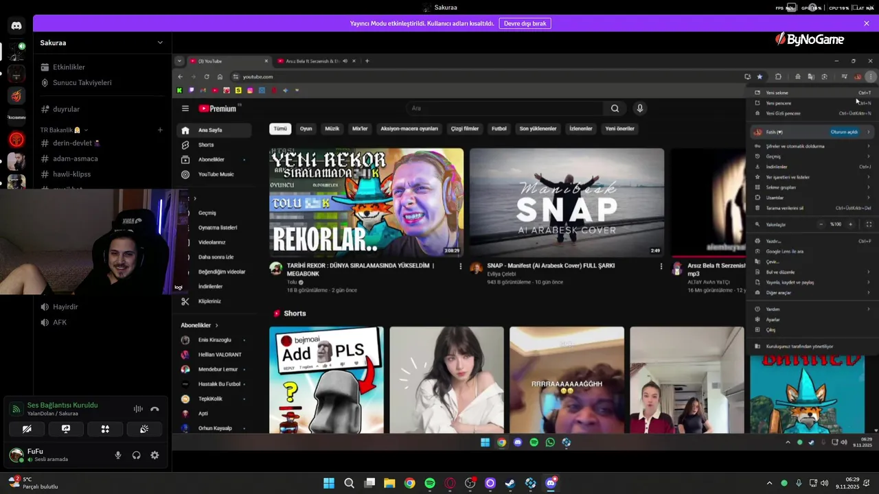This screenshot has width=879, height=494.
Task: Expand the Uzantılar submenu
Action: [x=813, y=198]
